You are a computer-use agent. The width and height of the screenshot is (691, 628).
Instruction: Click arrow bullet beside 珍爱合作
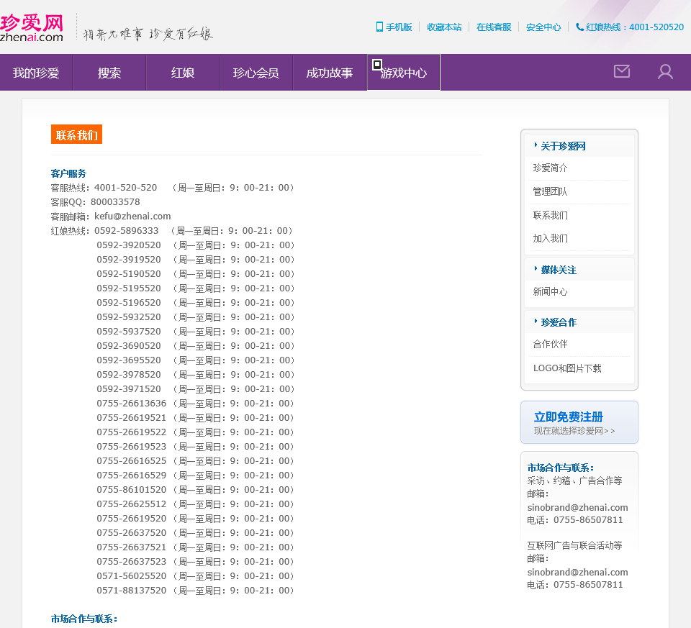(x=536, y=321)
